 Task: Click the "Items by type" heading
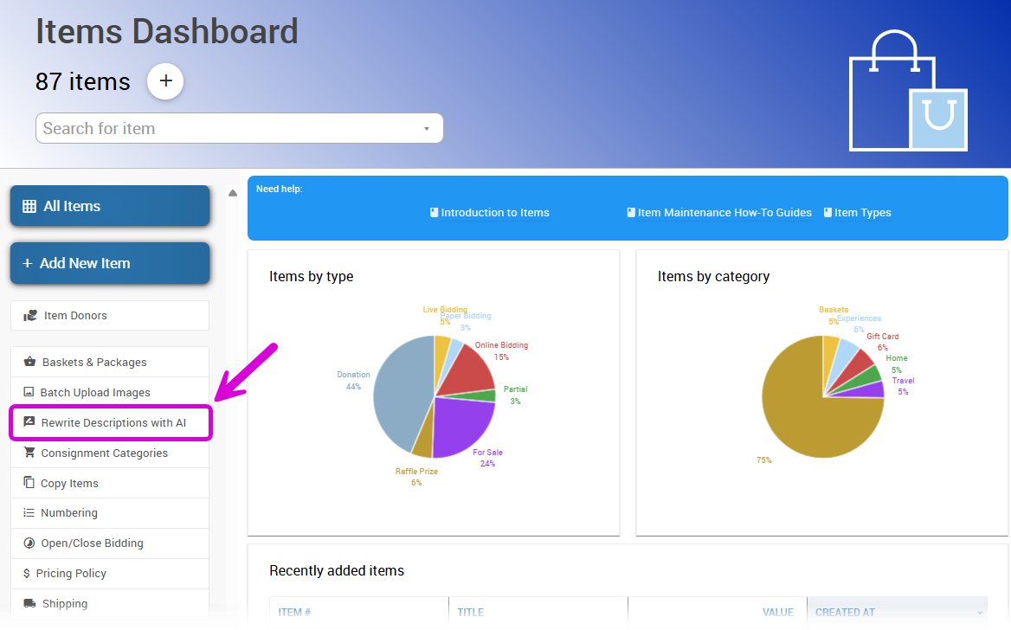pyautogui.click(x=312, y=277)
